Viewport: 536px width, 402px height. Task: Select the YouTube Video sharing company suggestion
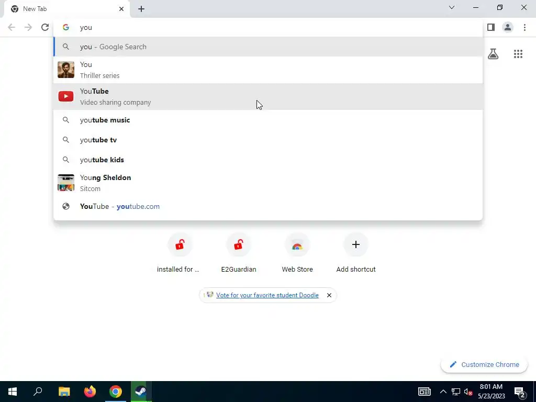(x=268, y=96)
